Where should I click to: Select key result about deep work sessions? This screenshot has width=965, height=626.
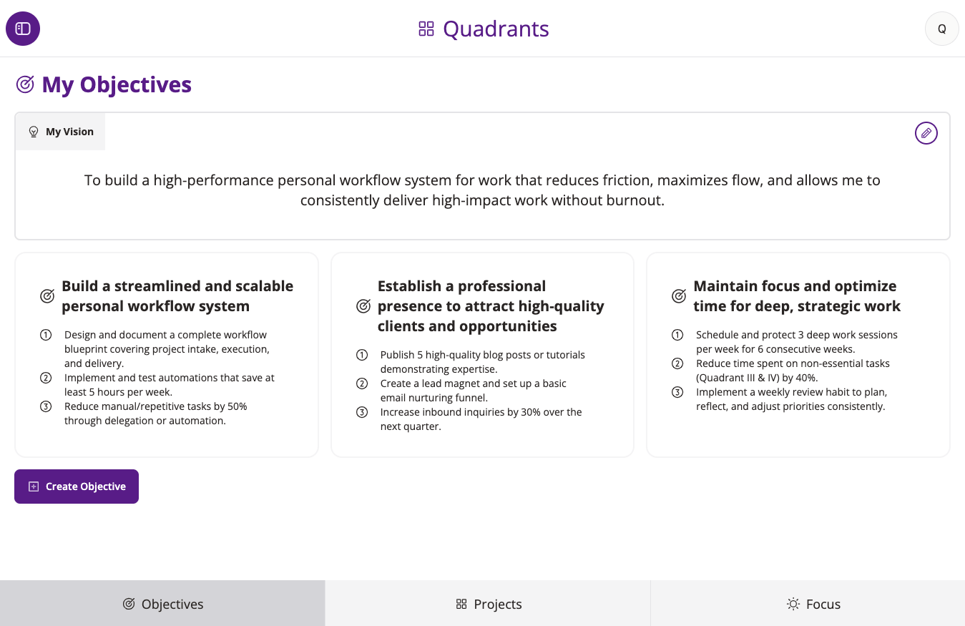796,342
